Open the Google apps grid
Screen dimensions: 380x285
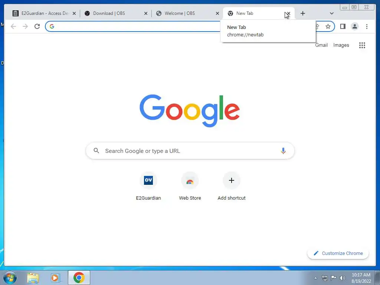click(362, 45)
